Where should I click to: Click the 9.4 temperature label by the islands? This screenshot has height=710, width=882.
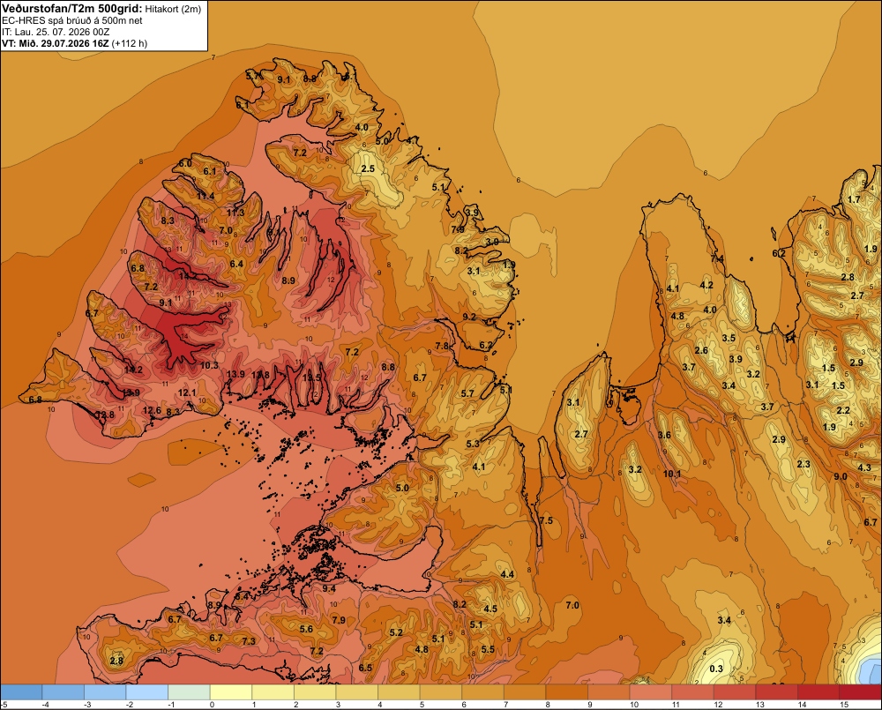click(329, 588)
